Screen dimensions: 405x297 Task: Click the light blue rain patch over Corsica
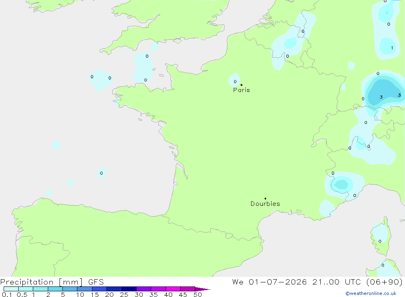[380, 234]
